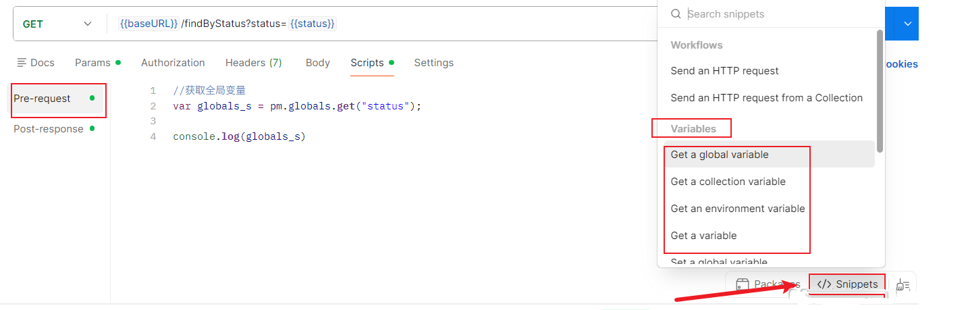The width and height of the screenshot is (968, 310).
Task: Insert 'Get a global variable' snippet
Action: (x=720, y=155)
